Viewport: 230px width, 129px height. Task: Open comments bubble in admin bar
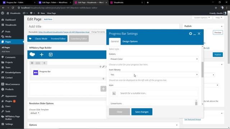(32, 13)
